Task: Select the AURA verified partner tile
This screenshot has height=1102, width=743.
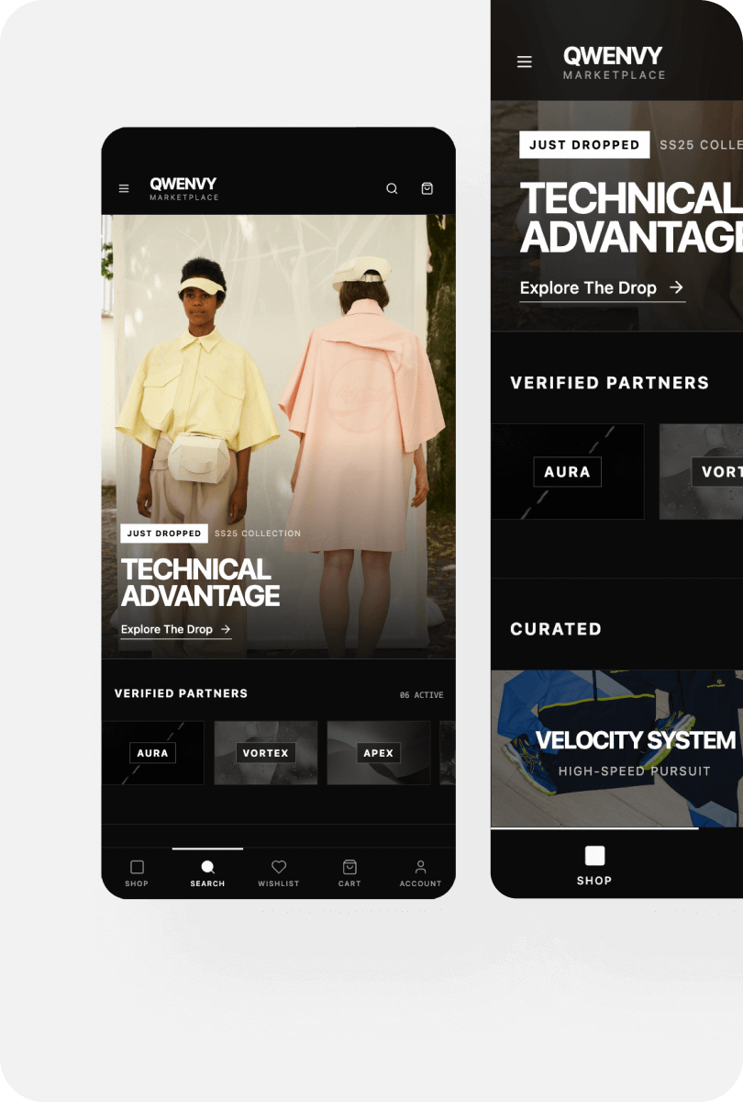Action: coord(152,753)
